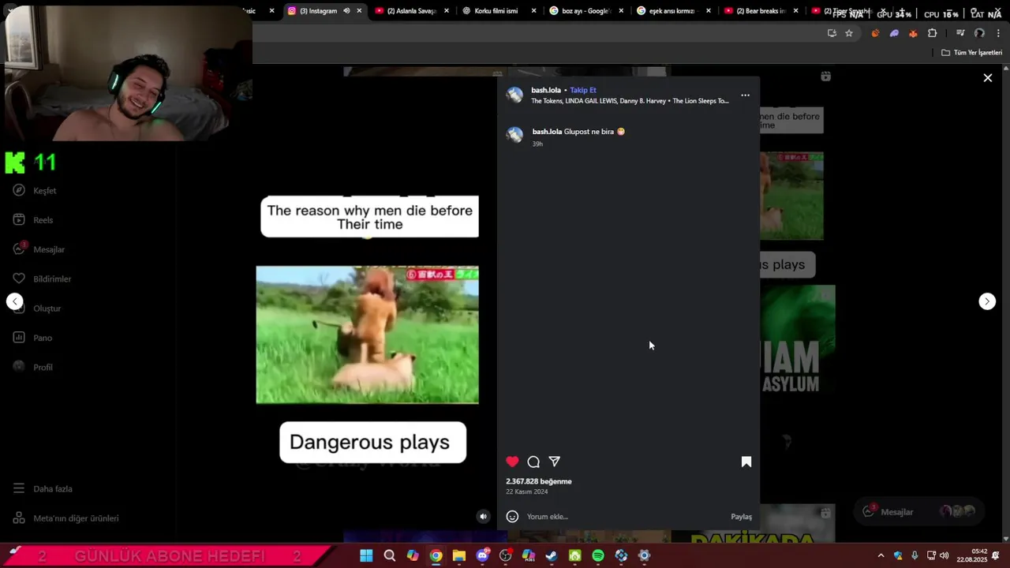Go to Profil page

pos(32,367)
